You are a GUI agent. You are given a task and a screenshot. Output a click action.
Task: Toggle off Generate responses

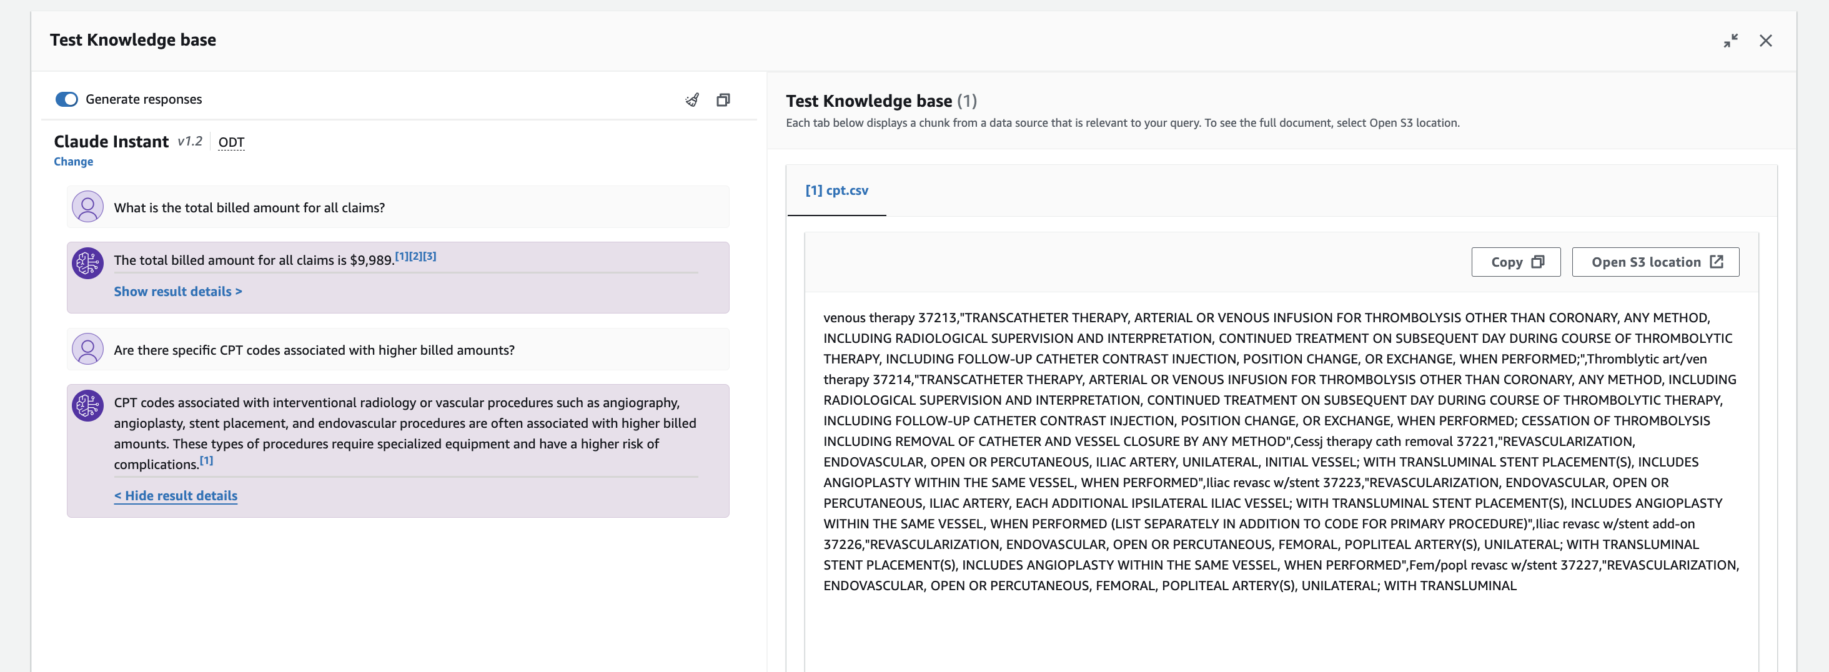[66, 99]
